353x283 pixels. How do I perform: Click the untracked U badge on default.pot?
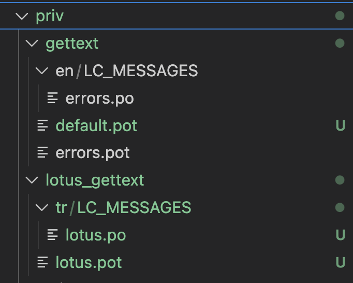[x=340, y=126]
